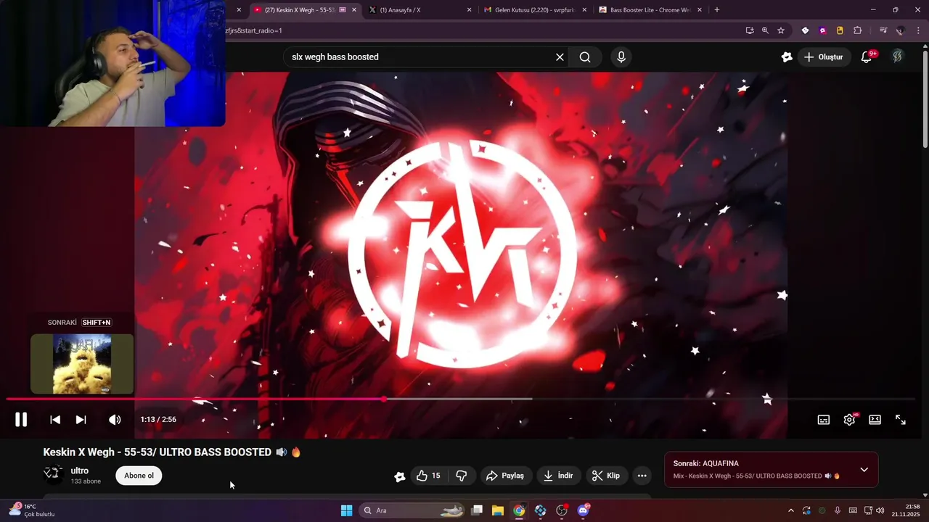Open YouTube account avatar menu
The width and height of the screenshot is (929, 522).
tap(898, 57)
